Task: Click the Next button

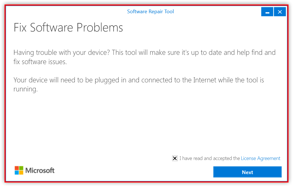Action: click(x=247, y=172)
